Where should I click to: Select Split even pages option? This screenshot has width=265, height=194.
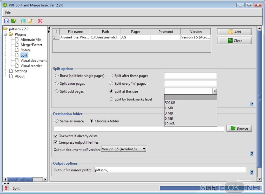tap(57, 83)
